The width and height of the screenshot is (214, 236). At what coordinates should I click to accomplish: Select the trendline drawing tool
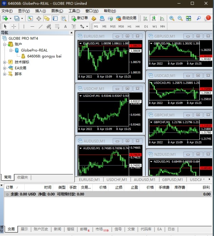(41, 26)
